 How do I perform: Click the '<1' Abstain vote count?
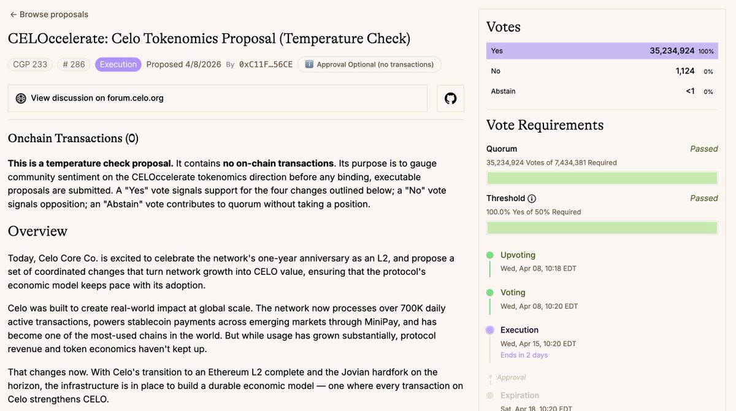[x=690, y=91]
